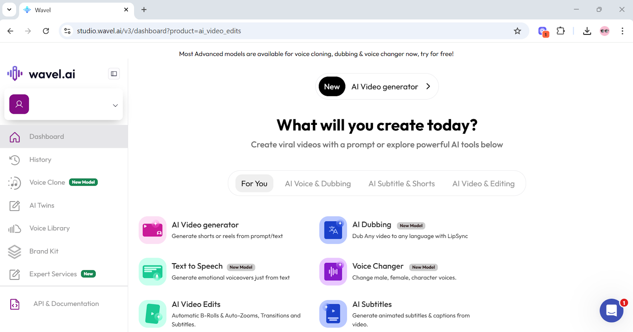
Task: Click the AI Subtitles blue icon
Action: [333, 314]
